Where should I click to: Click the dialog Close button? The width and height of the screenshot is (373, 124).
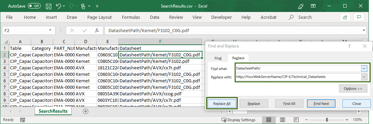coord(357,104)
